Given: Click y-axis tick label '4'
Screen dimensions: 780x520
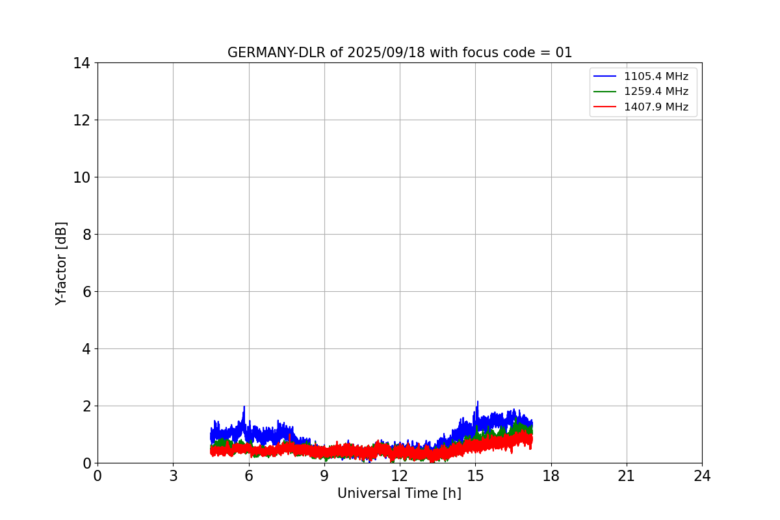Looking at the screenshot, I should click(86, 349).
